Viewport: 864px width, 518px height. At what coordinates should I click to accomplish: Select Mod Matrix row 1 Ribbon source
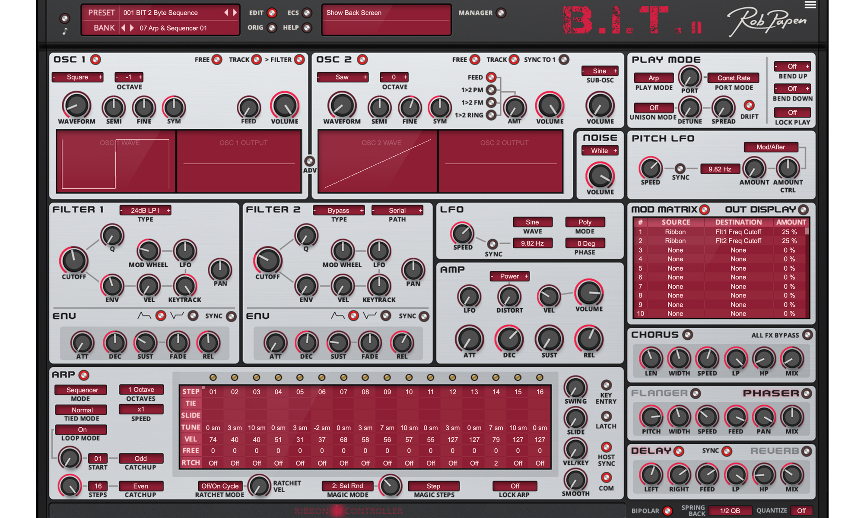coord(675,232)
